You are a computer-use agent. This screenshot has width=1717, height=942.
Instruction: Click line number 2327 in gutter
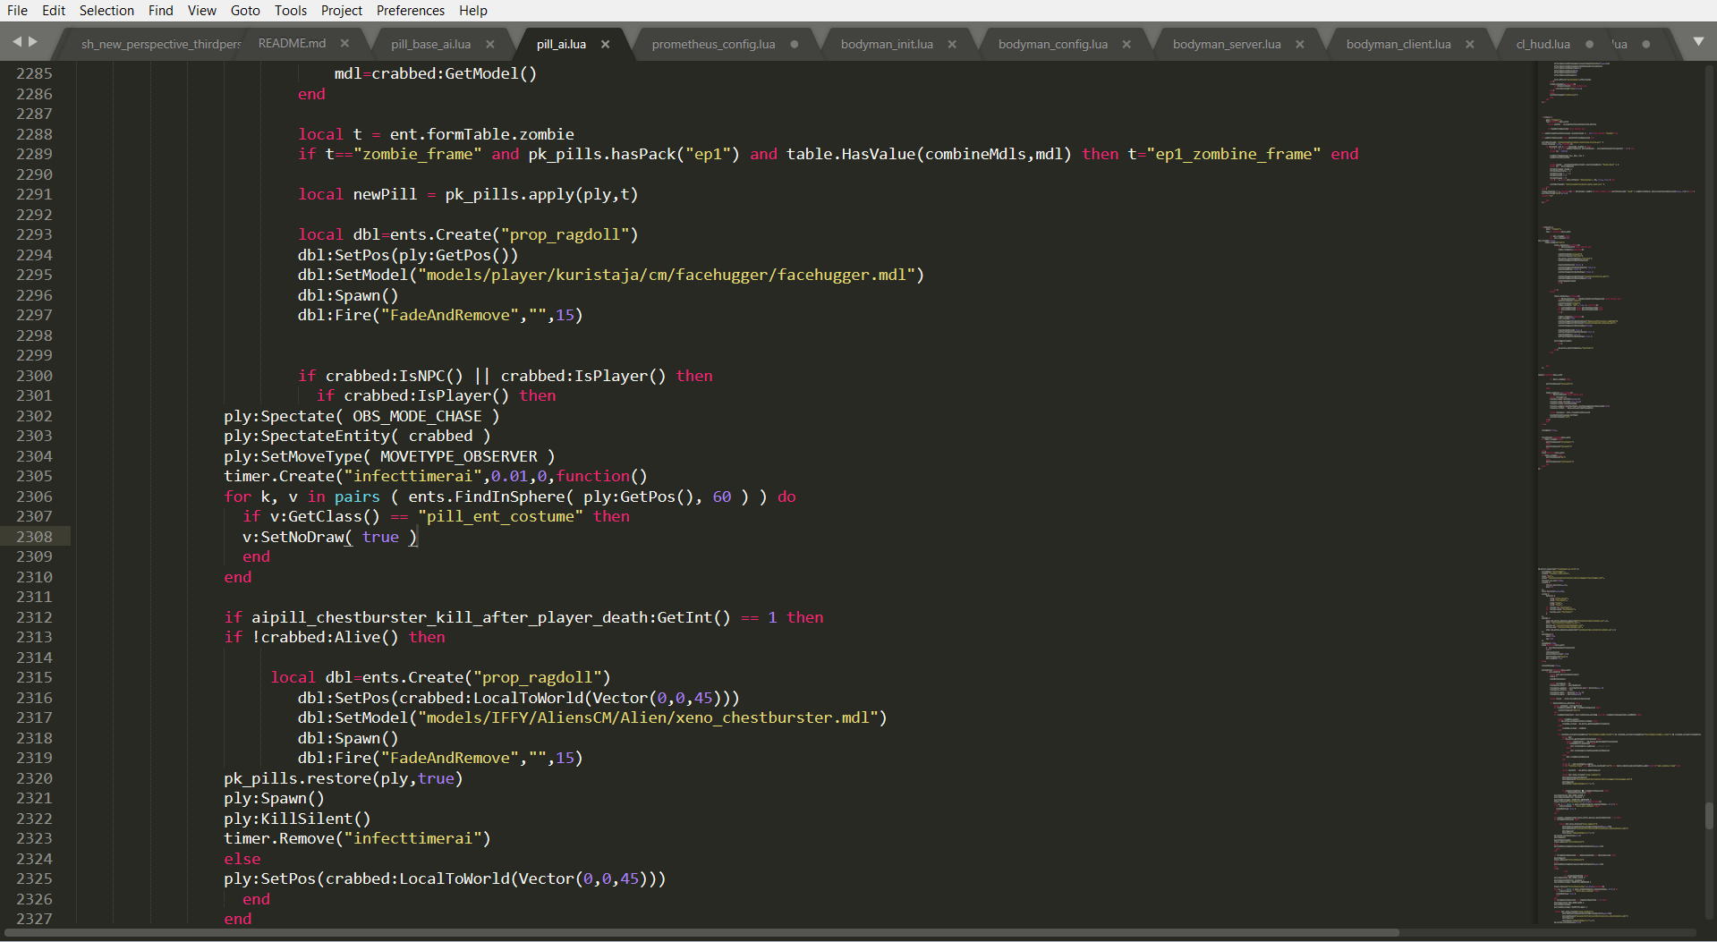pyautogui.click(x=34, y=919)
